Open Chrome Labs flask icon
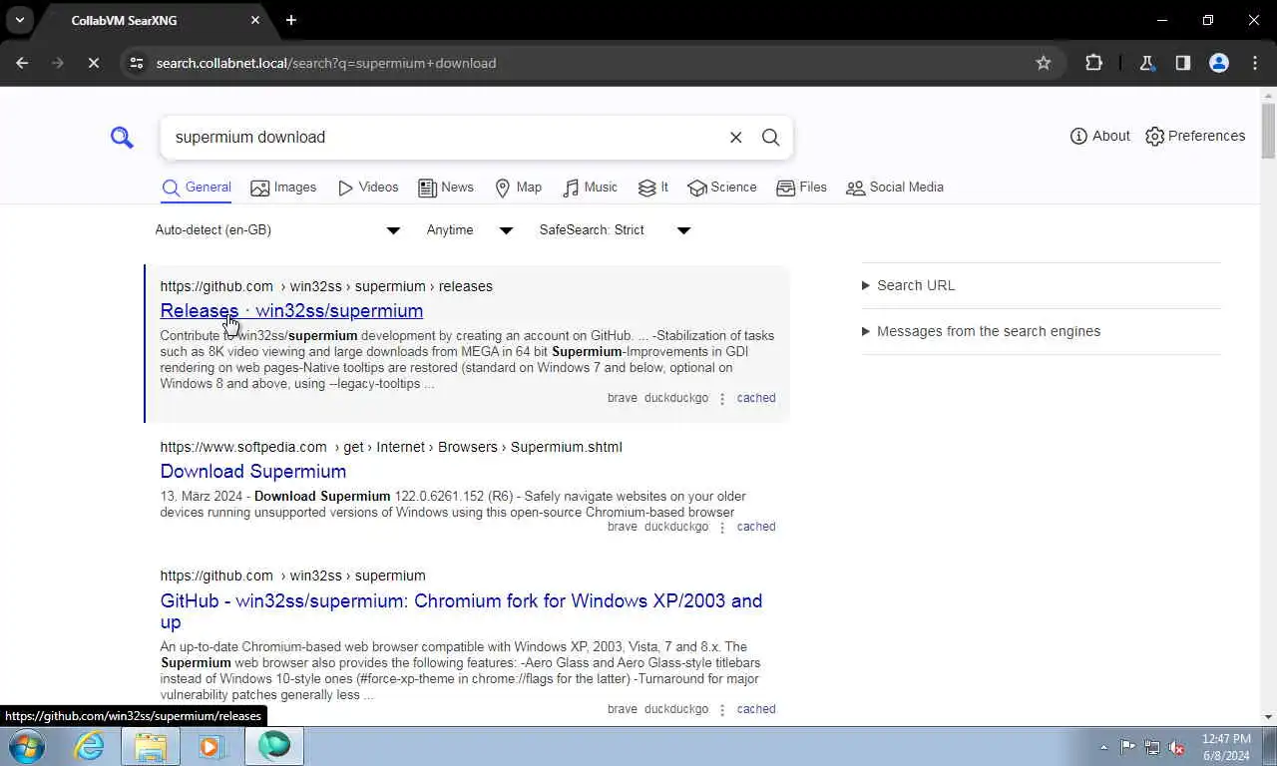Screen dimensions: 1277x766 (x=1146, y=63)
